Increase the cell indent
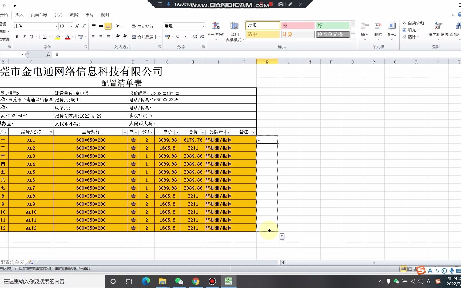The image size is (461, 288). click(125, 37)
